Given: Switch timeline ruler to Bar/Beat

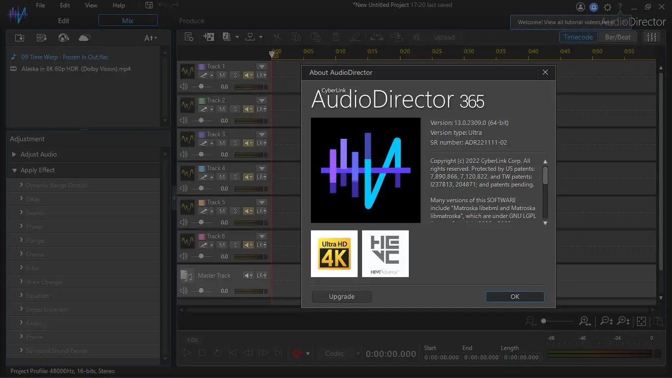Looking at the screenshot, I should [617, 37].
